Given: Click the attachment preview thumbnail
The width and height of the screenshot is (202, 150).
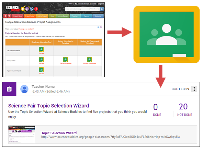Looking at the screenshot, I should click(x=22, y=135).
